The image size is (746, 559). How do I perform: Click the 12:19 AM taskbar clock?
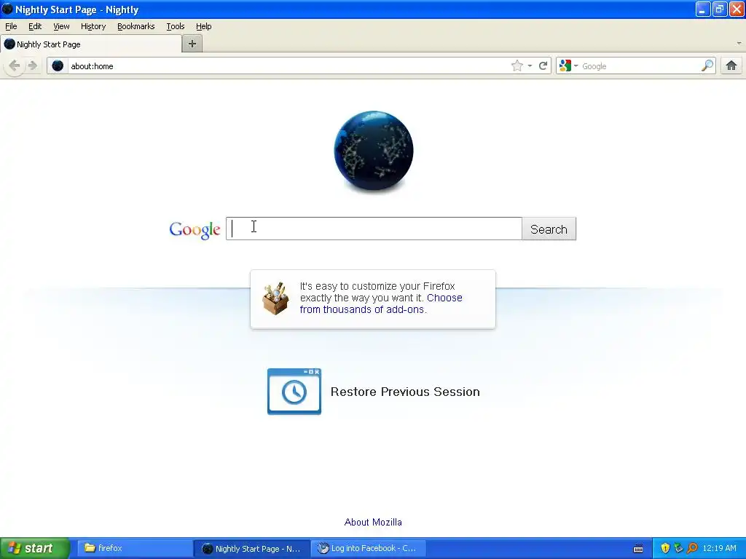pos(719,548)
